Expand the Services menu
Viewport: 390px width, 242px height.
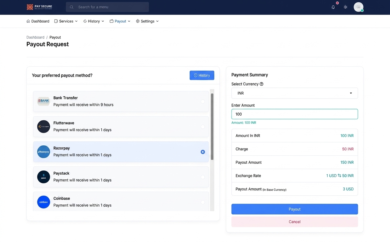click(66, 21)
